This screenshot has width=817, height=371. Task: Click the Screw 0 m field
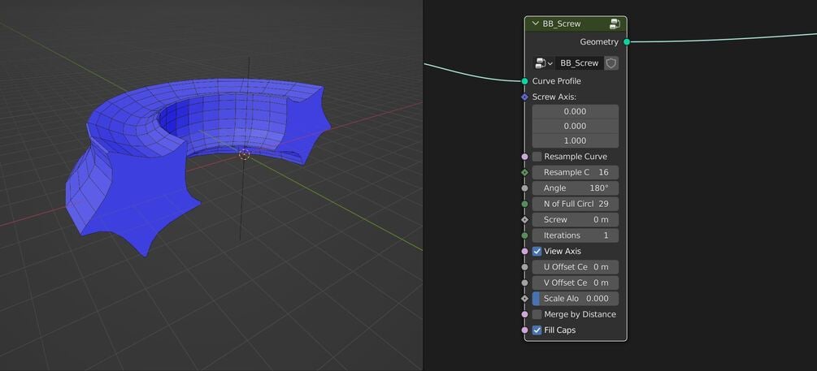576,219
